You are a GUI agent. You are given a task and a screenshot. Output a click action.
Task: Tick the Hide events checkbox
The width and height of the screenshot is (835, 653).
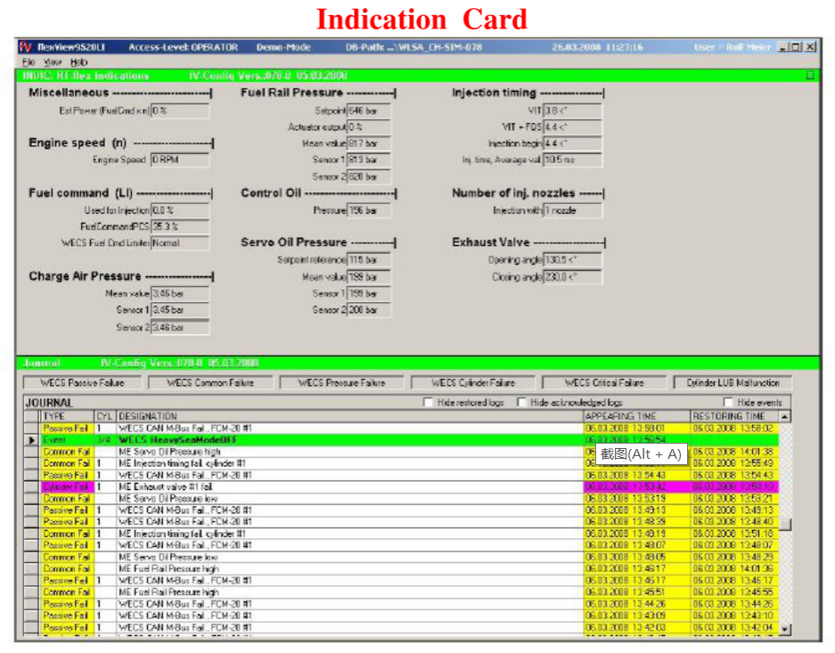click(x=728, y=402)
